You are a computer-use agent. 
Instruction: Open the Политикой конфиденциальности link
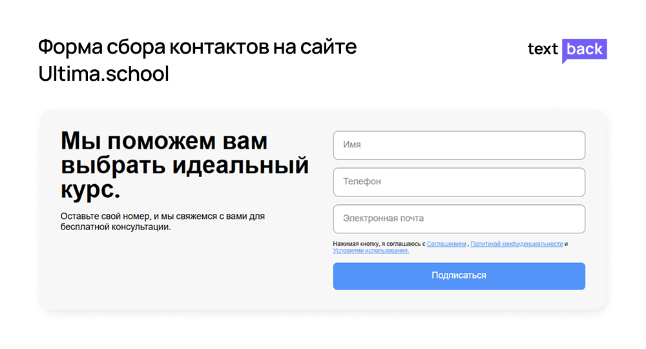tap(516, 244)
